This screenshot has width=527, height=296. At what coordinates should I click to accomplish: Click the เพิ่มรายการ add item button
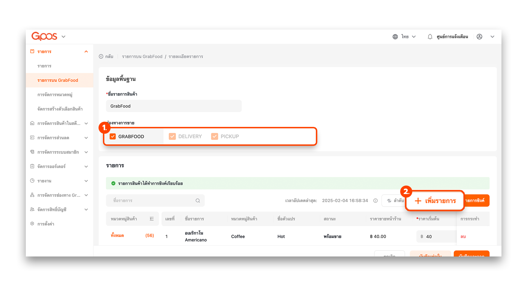[435, 201]
